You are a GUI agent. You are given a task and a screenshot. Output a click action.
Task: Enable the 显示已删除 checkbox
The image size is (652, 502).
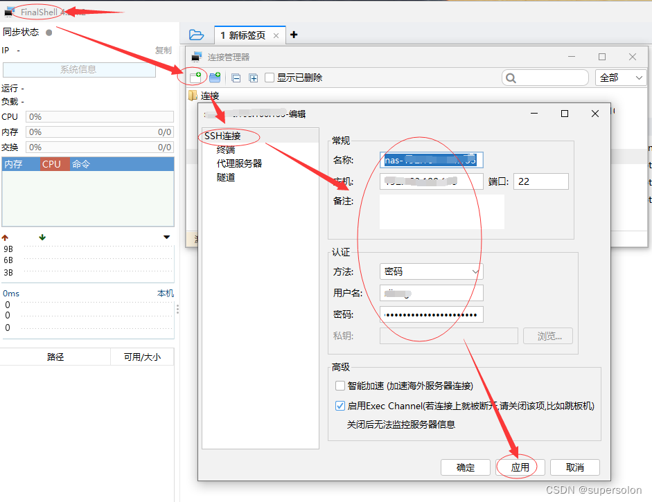pyautogui.click(x=269, y=78)
